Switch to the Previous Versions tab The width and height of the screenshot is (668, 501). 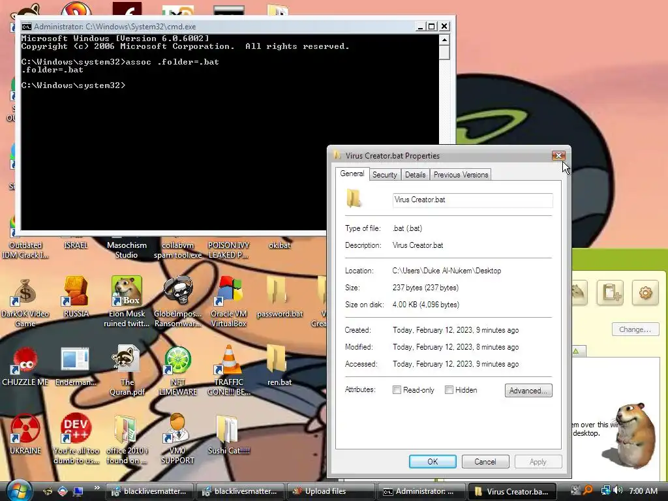pyautogui.click(x=461, y=175)
